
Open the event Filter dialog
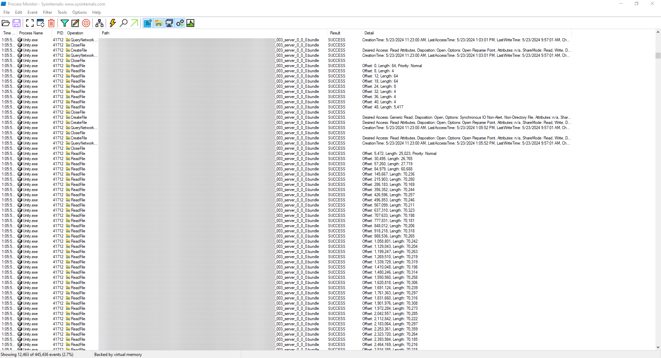tap(65, 23)
